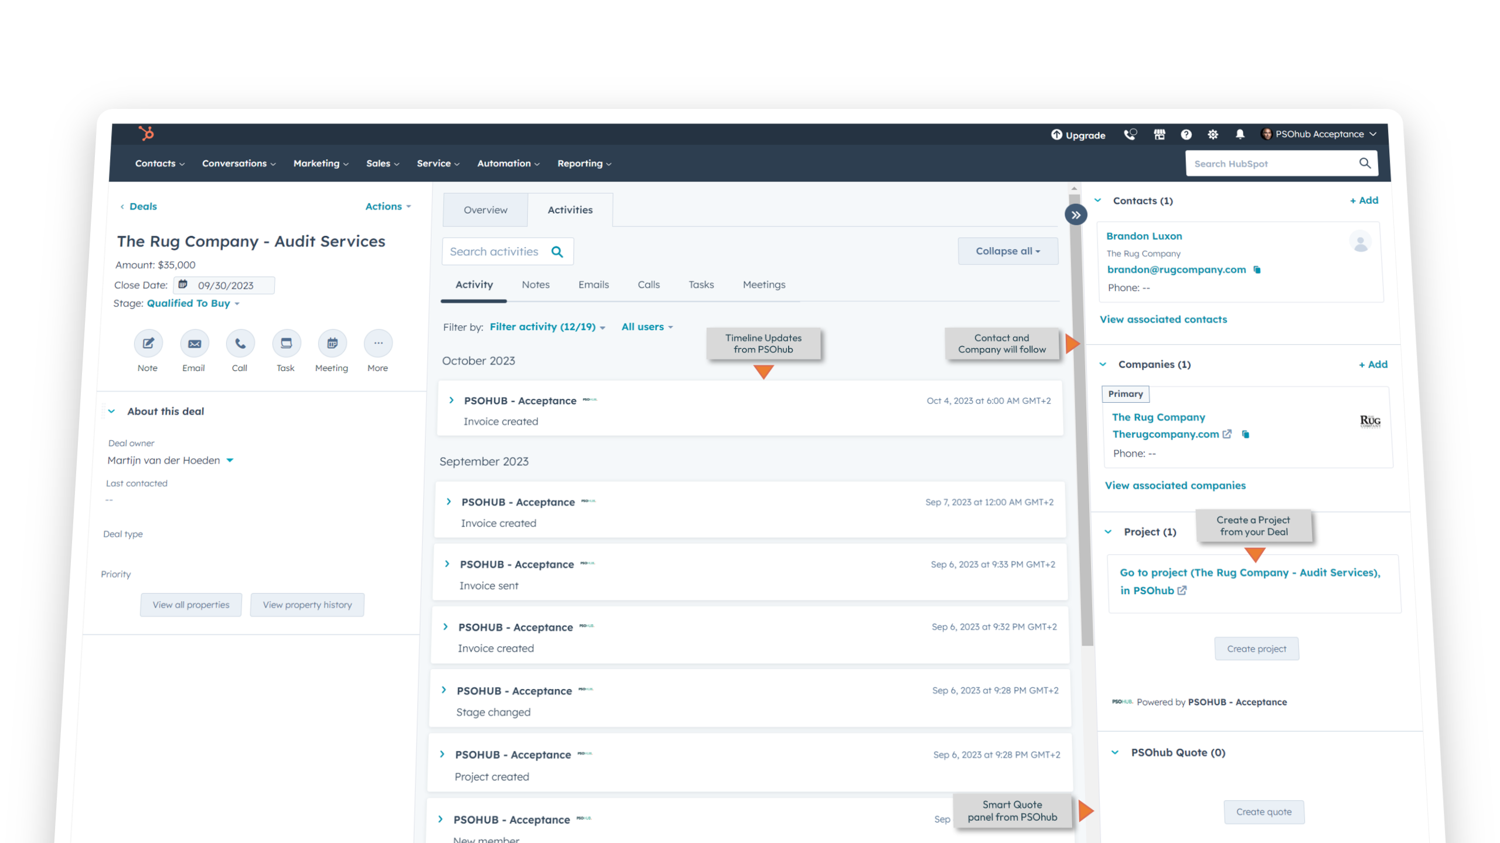Open the Collapse all dropdown
This screenshot has height=843, width=1500.
click(x=1007, y=251)
